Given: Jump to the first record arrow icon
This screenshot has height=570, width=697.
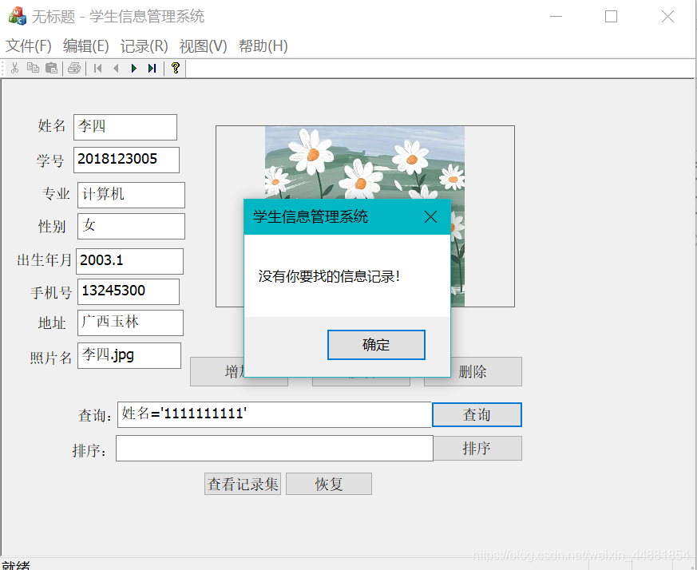Looking at the screenshot, I should 97,68.
